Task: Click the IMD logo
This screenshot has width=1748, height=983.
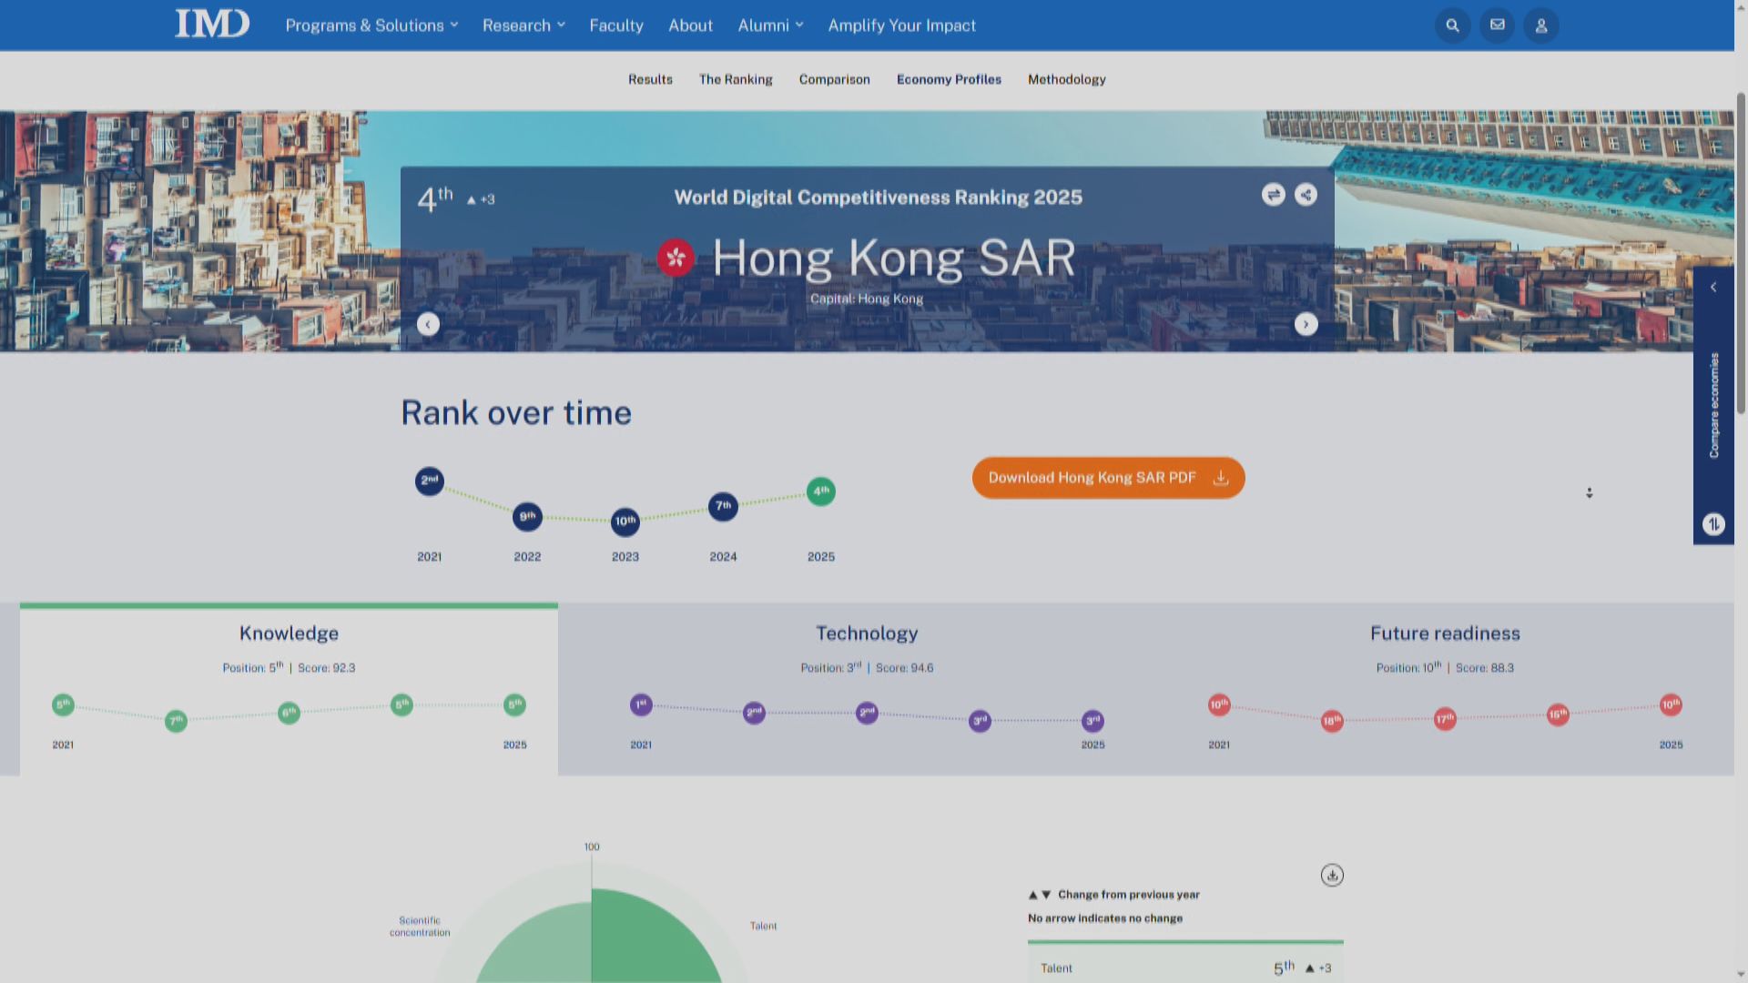Action: click(x=212, y=25)
